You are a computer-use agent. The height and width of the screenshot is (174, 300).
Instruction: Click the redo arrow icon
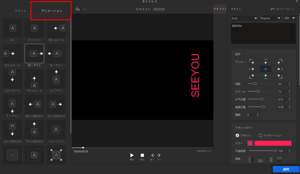point(85,9)
